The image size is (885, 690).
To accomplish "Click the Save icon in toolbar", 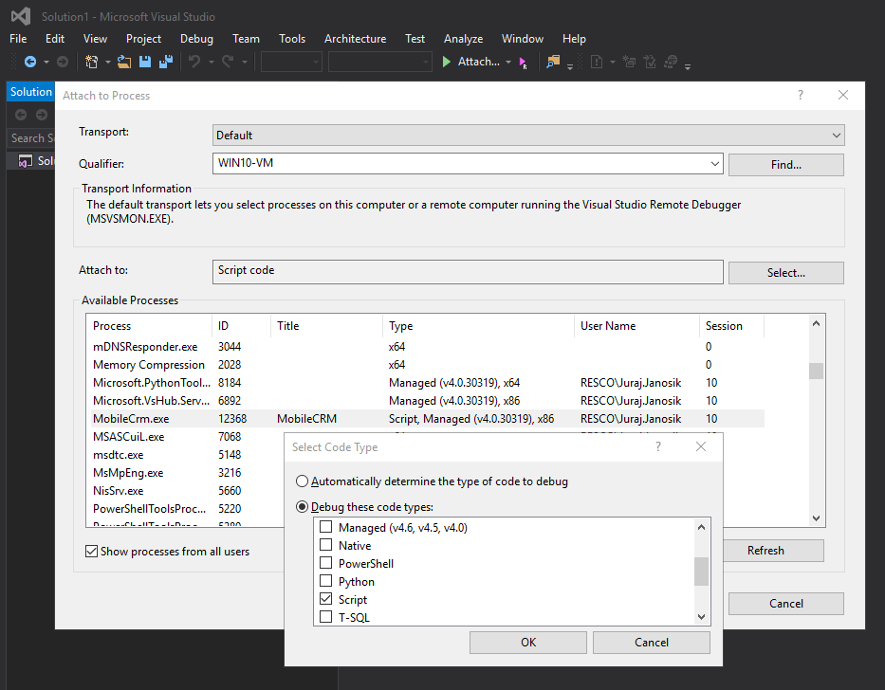I will [x=145, y=62].
